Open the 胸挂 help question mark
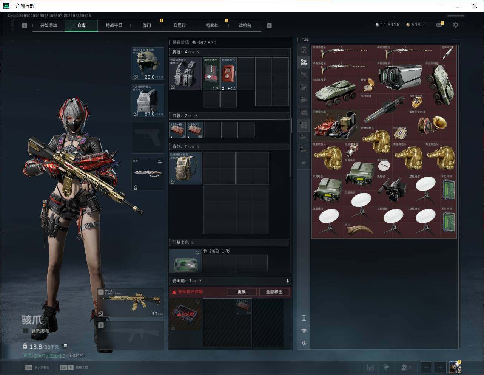 [x=198, y=52]
